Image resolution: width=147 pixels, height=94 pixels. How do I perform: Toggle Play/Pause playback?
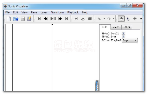point(53,19)
